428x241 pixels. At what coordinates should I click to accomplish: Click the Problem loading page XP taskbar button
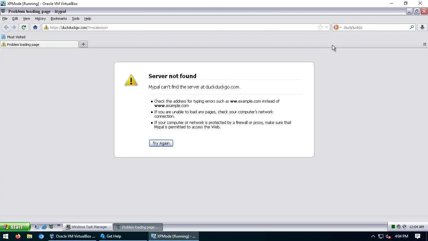(x=138, y=227)
